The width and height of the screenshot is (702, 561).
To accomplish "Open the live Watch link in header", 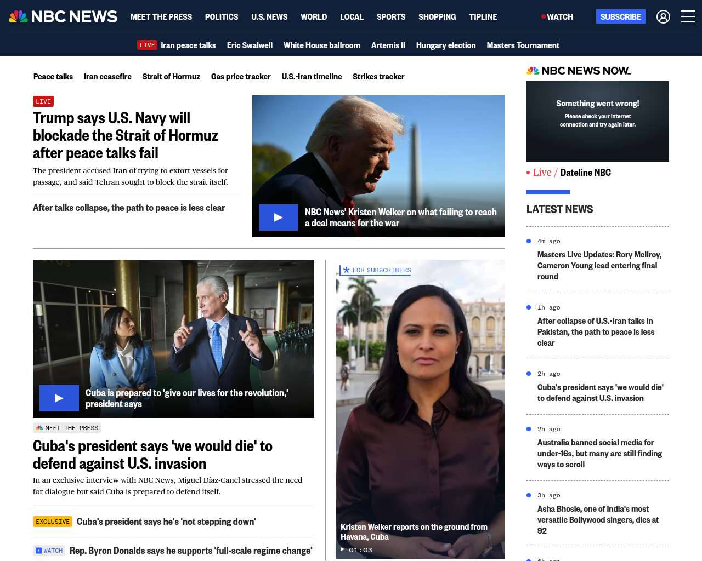I will point(557,17).
